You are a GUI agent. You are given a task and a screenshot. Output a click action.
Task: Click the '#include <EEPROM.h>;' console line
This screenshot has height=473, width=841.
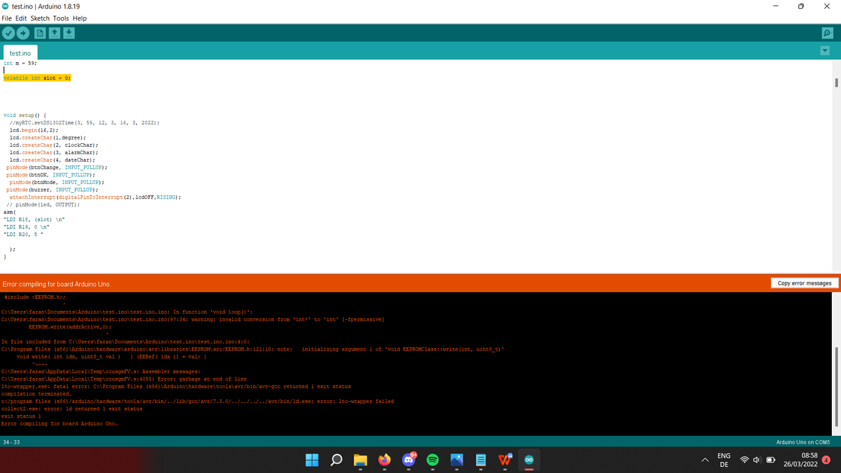click(x=35, y=297)
